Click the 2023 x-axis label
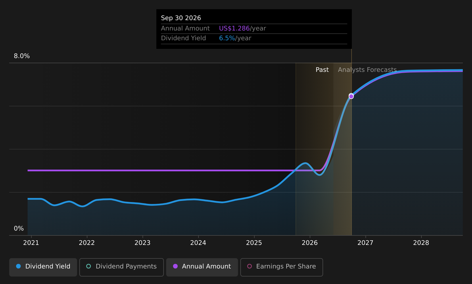 [143, 243]
